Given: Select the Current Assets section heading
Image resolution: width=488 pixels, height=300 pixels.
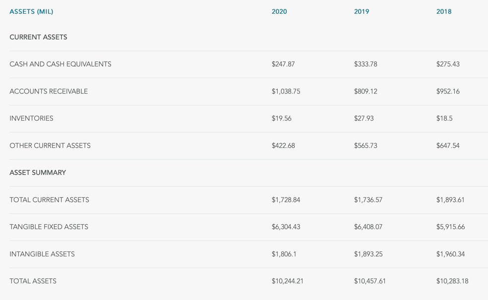Looking at the screenshot, I should pos(38,37).
